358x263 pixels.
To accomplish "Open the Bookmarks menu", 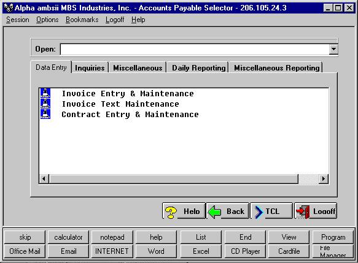I will click(82, 20).
